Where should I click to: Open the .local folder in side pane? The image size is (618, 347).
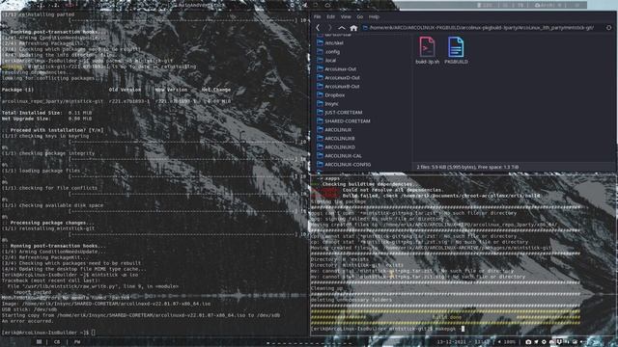[x=326, y=60]
